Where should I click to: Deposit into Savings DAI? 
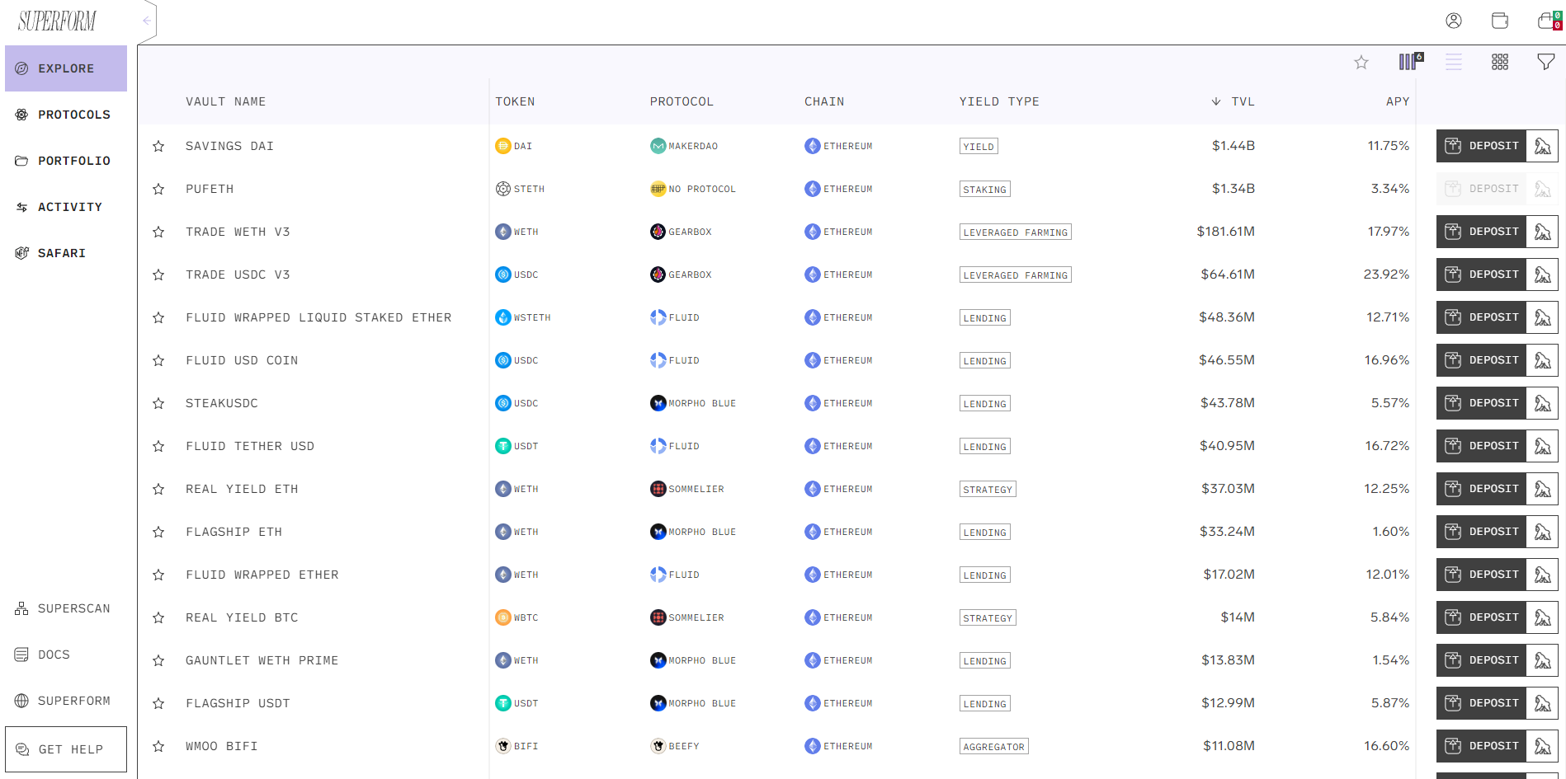[1481, 146]
